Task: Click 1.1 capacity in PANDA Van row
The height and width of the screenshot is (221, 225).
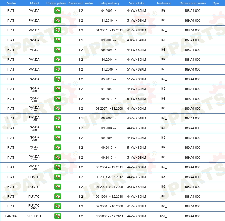Action: click(81, 118)
